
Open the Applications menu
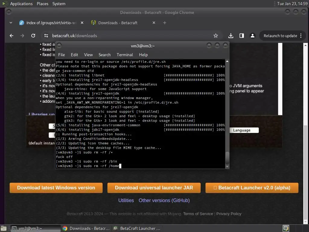(x=21, y=4)
